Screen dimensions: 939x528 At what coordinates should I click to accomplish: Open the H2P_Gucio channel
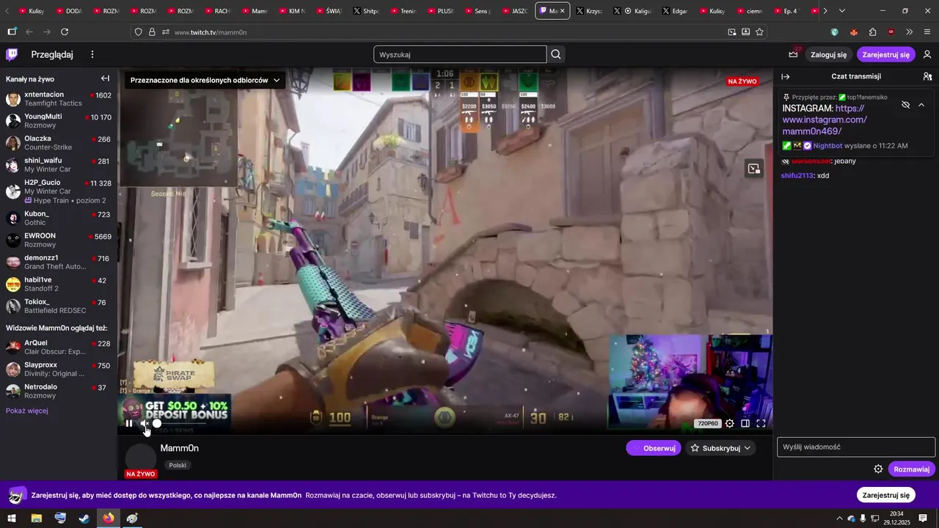pos(59,191)
